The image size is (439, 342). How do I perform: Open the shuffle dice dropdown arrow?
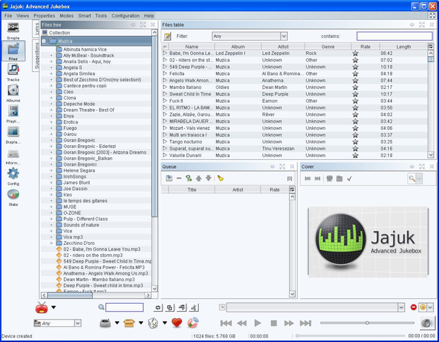click(x=165, y=323)
